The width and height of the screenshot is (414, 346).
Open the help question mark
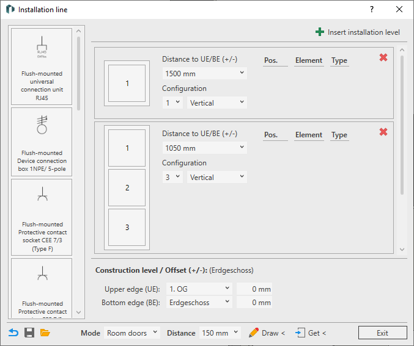(372, 10)
